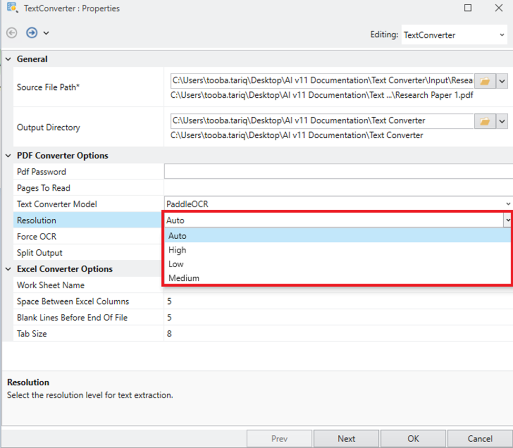Click into the Pdf Password field

337,172
